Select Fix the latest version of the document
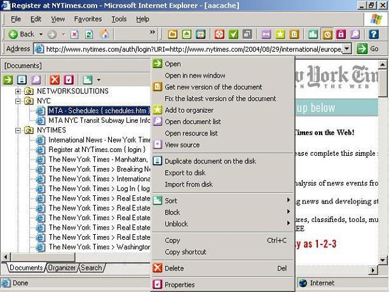389x292 pixels. click(x=222, y=99)
